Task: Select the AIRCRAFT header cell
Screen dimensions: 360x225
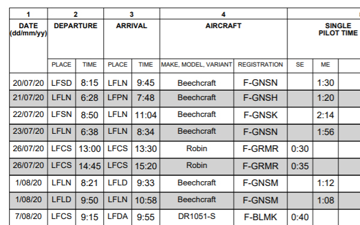Action: coord(223,39)
